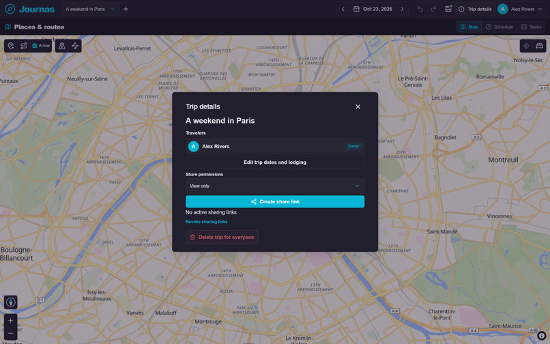Click the Neuilly-sur-Seine map label

[x=87, y=79]
